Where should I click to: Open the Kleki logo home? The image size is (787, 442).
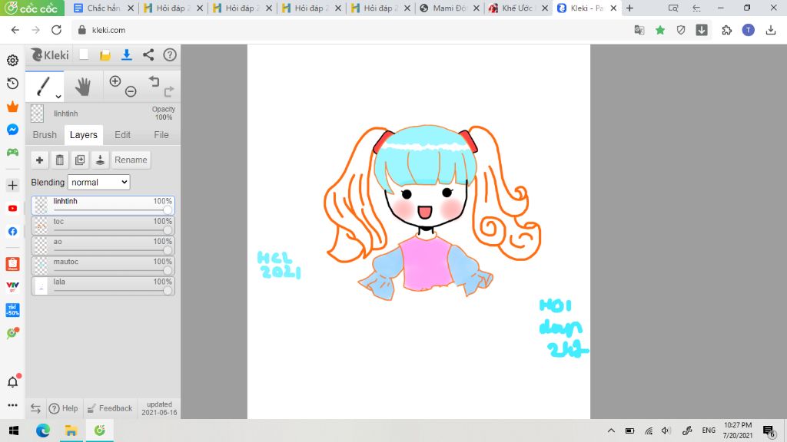[x=50, y=54]
